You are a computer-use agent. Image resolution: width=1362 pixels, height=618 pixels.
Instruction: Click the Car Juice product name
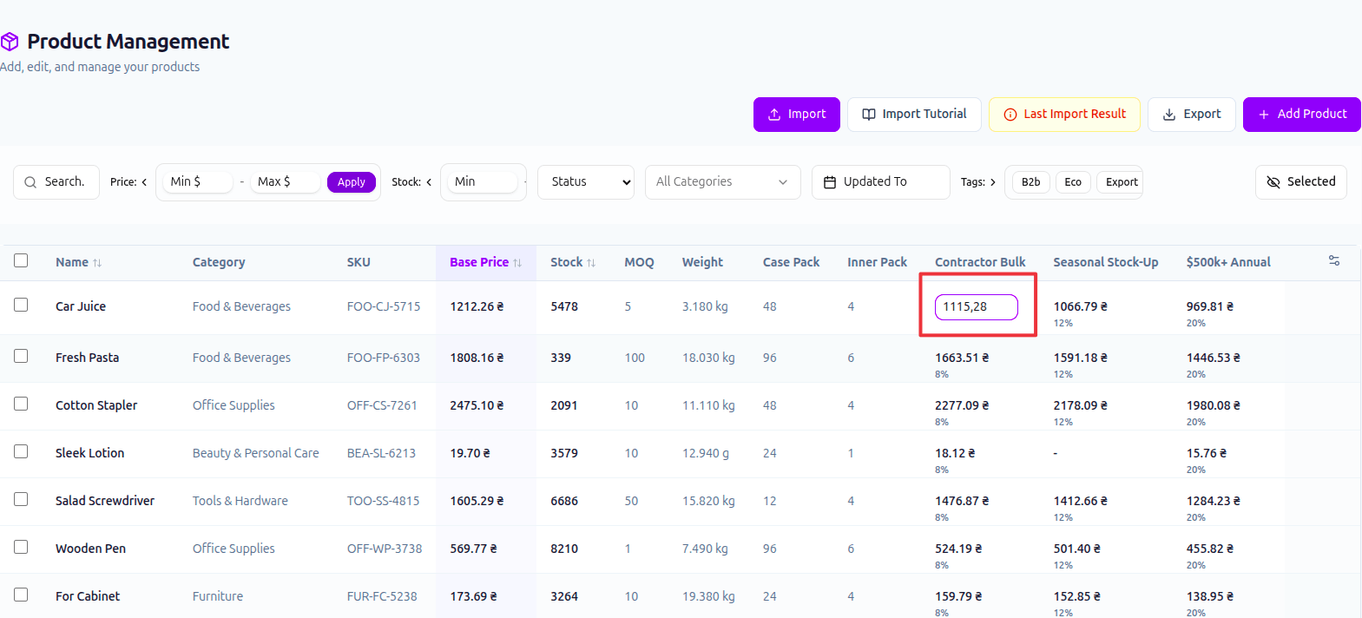click(x=81, y=306)
